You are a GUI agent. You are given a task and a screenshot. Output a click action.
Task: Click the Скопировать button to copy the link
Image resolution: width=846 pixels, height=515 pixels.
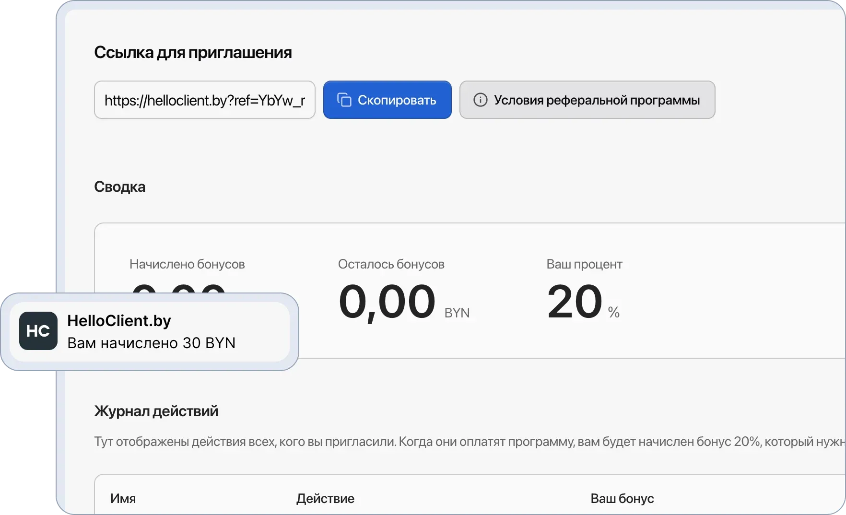pos(387,100)
